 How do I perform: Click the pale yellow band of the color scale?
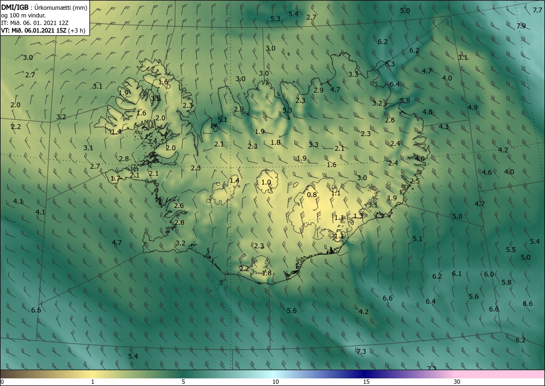[x=92, y=374]
